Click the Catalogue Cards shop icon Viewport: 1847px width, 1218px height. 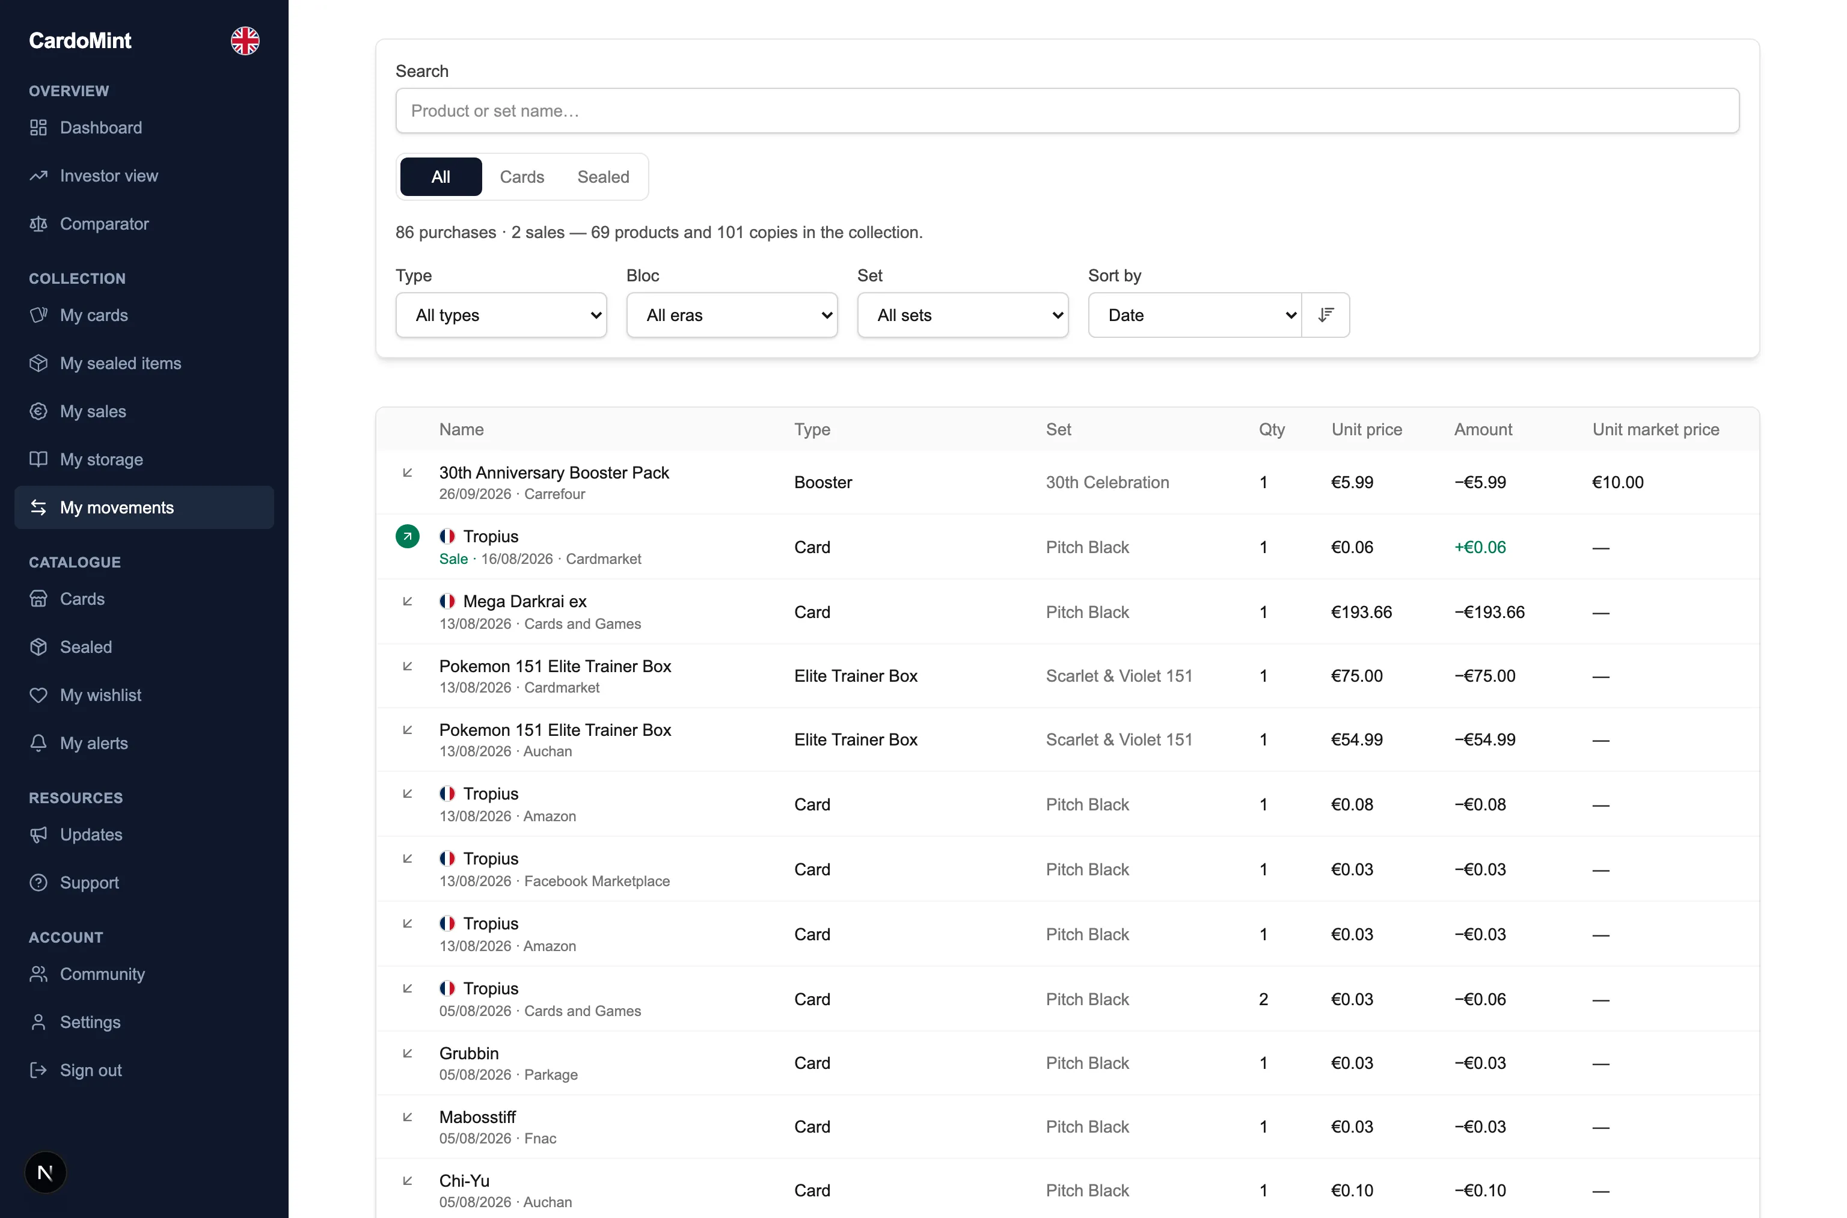click(38, 599)
